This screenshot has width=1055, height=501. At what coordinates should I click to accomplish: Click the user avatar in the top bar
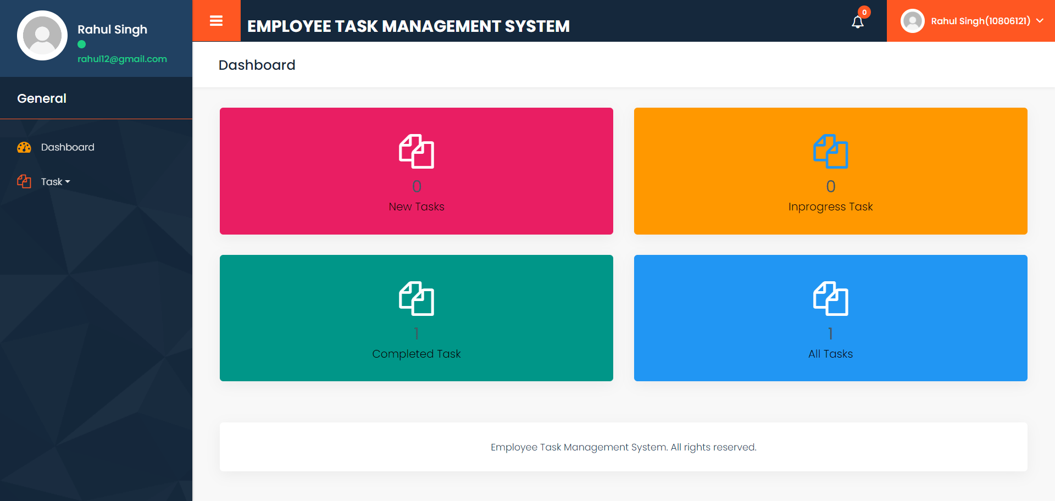pos(912,20)
